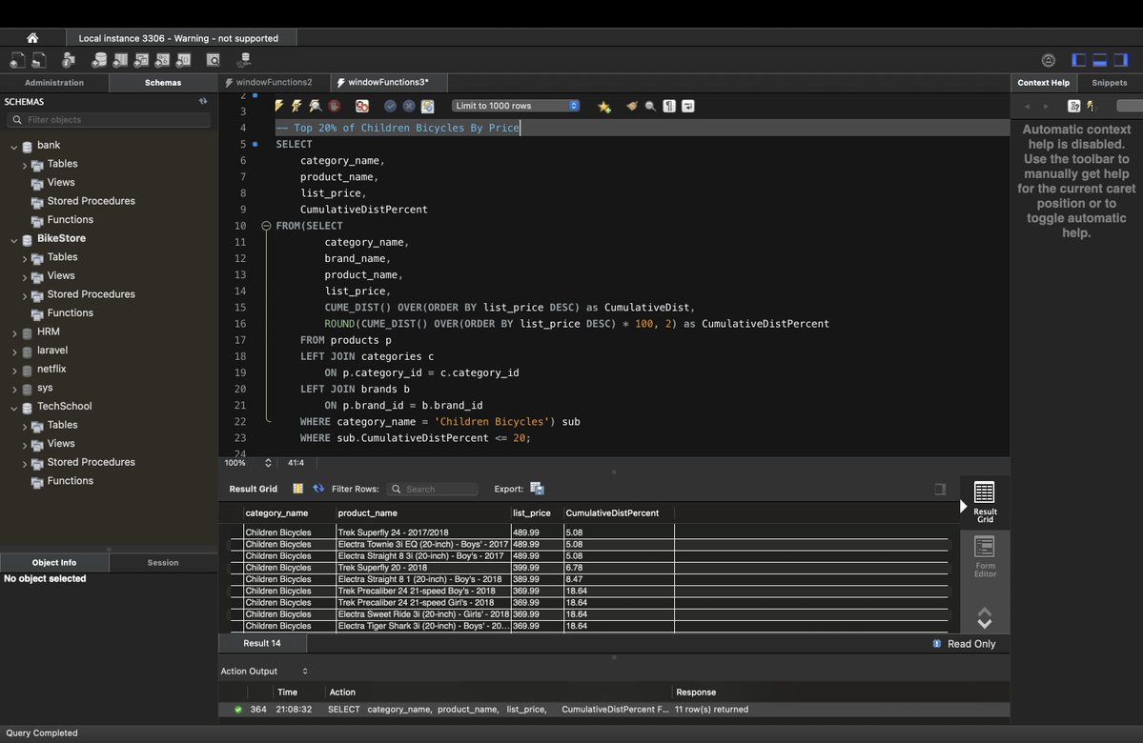Toggle the right sidebar panel

click(x=1121, y=60)
